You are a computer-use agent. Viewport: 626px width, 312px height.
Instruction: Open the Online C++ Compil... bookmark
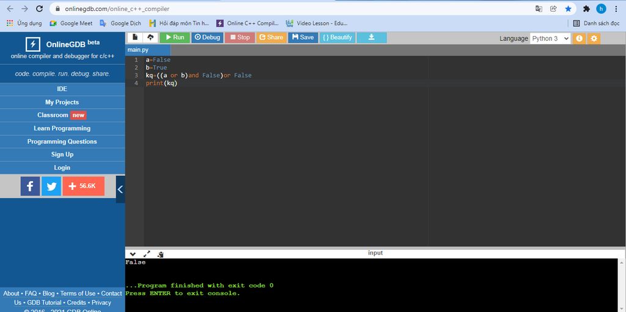pos(248,23)
